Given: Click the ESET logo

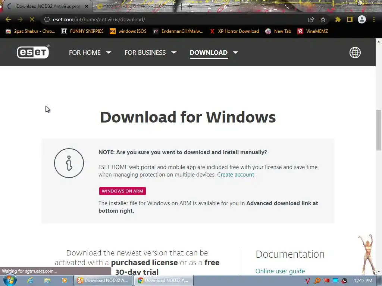Looking at the screenshot, I should (33, 52).
